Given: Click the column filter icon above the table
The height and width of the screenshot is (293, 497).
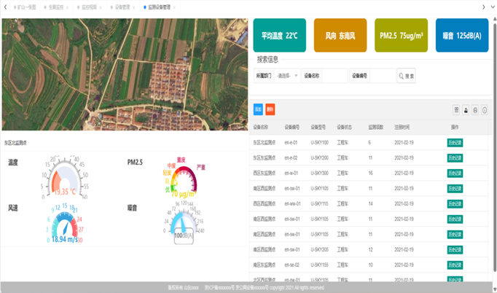Looking at the screenshot, I should (457, 109).
